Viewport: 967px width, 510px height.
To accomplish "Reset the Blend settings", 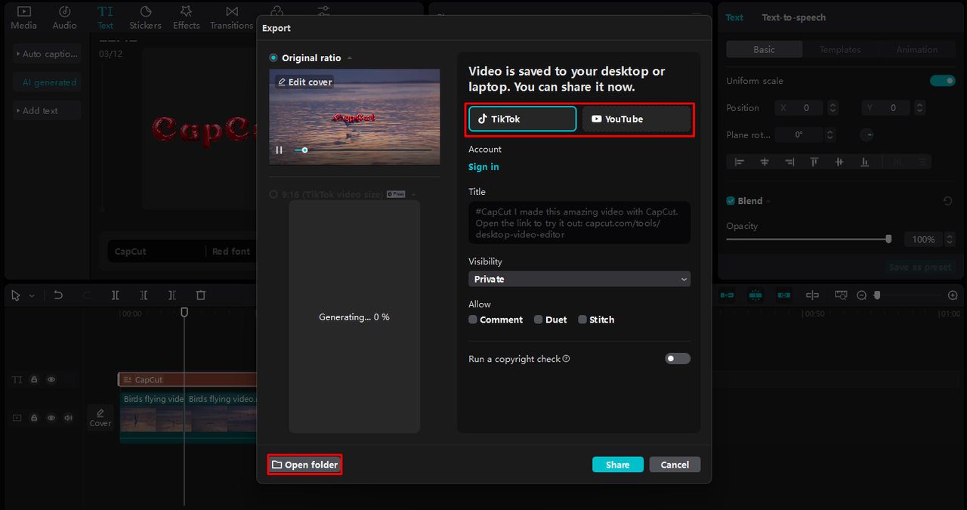I will [x=947, y=201].
